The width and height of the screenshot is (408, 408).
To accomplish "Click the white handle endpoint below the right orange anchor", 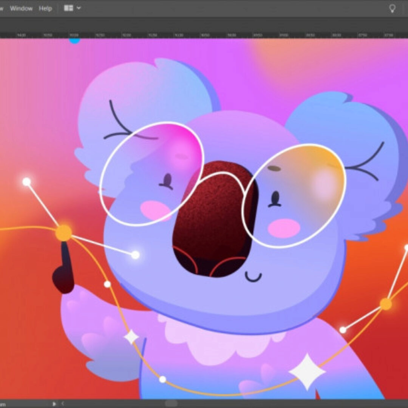I will click(x=343, y=330).
